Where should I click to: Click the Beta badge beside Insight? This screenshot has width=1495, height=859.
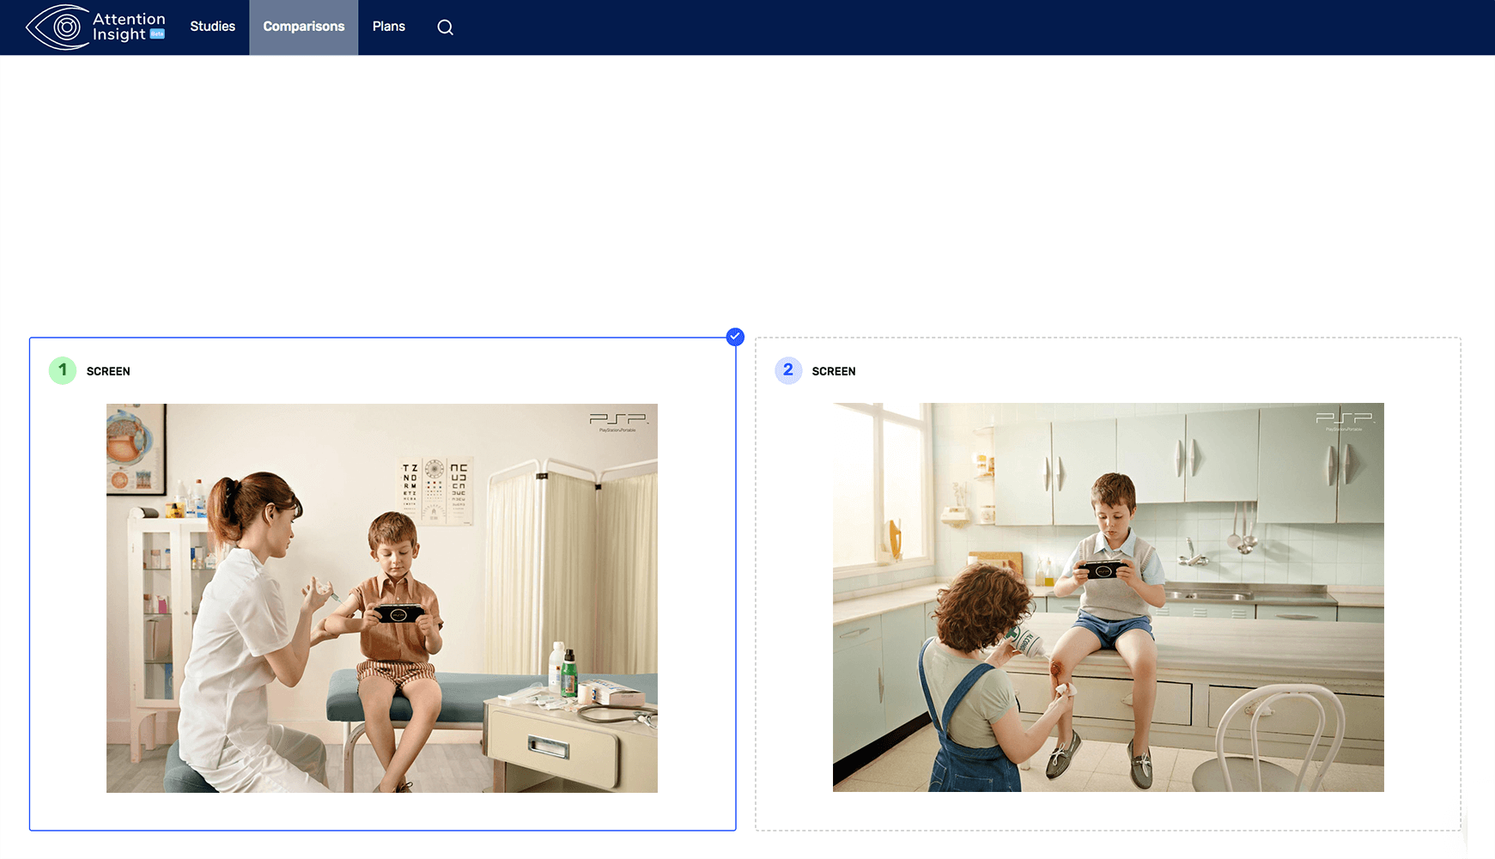pyautogui.click(x=157, y=34)
